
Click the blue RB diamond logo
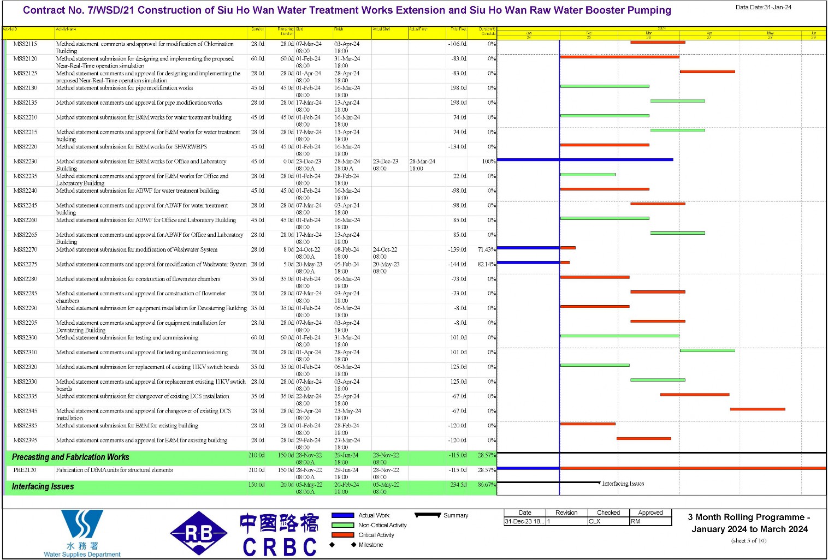(199, 533)
